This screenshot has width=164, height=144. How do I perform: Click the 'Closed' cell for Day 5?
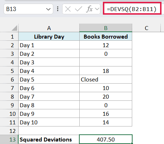point(106,79)
